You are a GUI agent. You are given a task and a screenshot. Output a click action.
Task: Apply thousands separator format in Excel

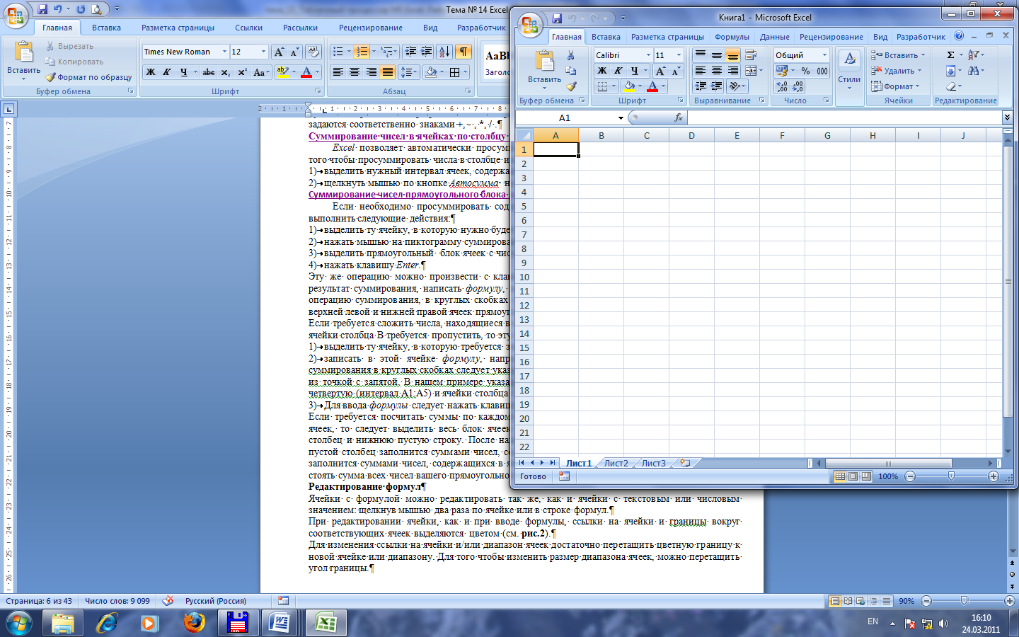pos(822,71)
